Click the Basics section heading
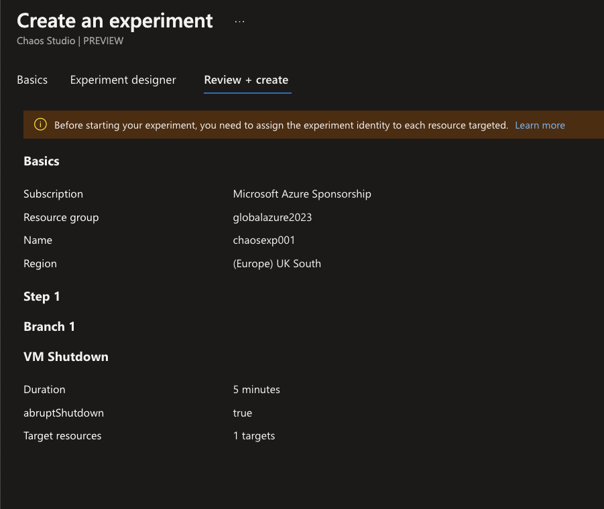Screen dimensions: 604x509 tap(42, 161)
